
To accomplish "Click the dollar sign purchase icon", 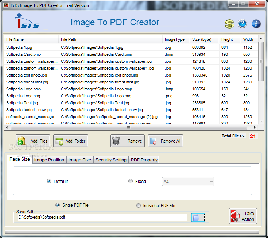I will [229, 24].
